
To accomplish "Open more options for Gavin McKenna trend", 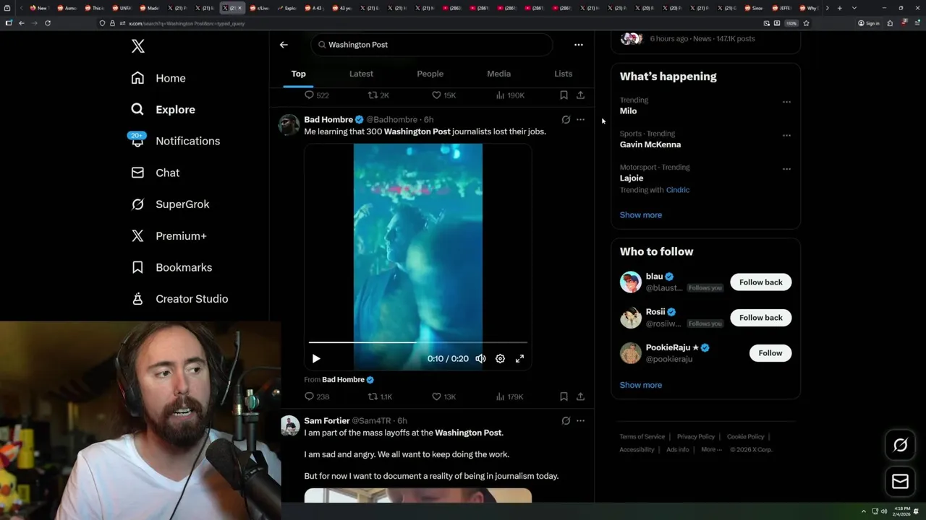I will pyautogui.click(x=786, y=135).
